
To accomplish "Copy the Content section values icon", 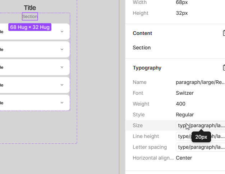I will point(224,33).
